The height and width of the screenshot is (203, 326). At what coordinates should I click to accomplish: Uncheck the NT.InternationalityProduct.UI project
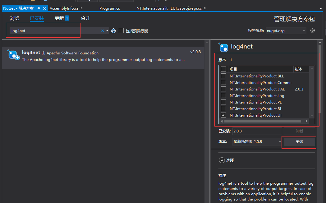pyautogui.click(x=223, y=115)
